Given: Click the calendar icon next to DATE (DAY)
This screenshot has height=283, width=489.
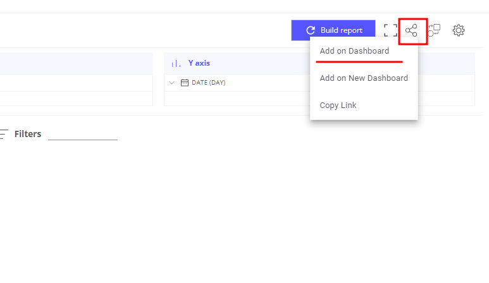Looking at the screenshot, I should pos(185,83).
